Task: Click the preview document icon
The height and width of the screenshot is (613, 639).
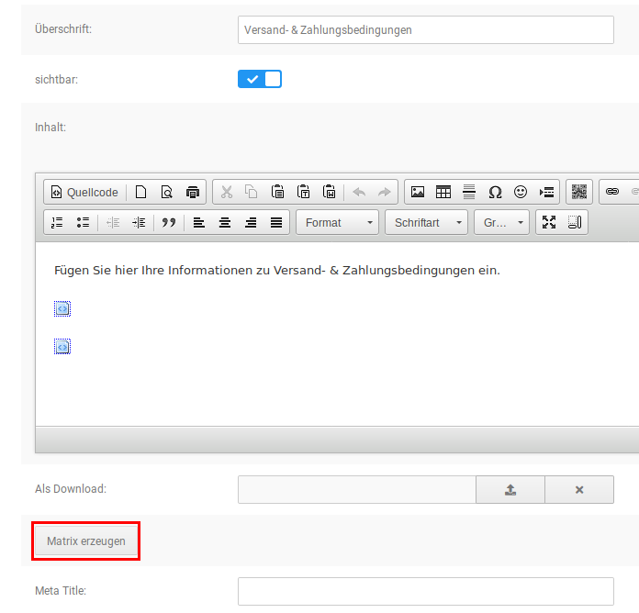Action: (x=167, y=192)
